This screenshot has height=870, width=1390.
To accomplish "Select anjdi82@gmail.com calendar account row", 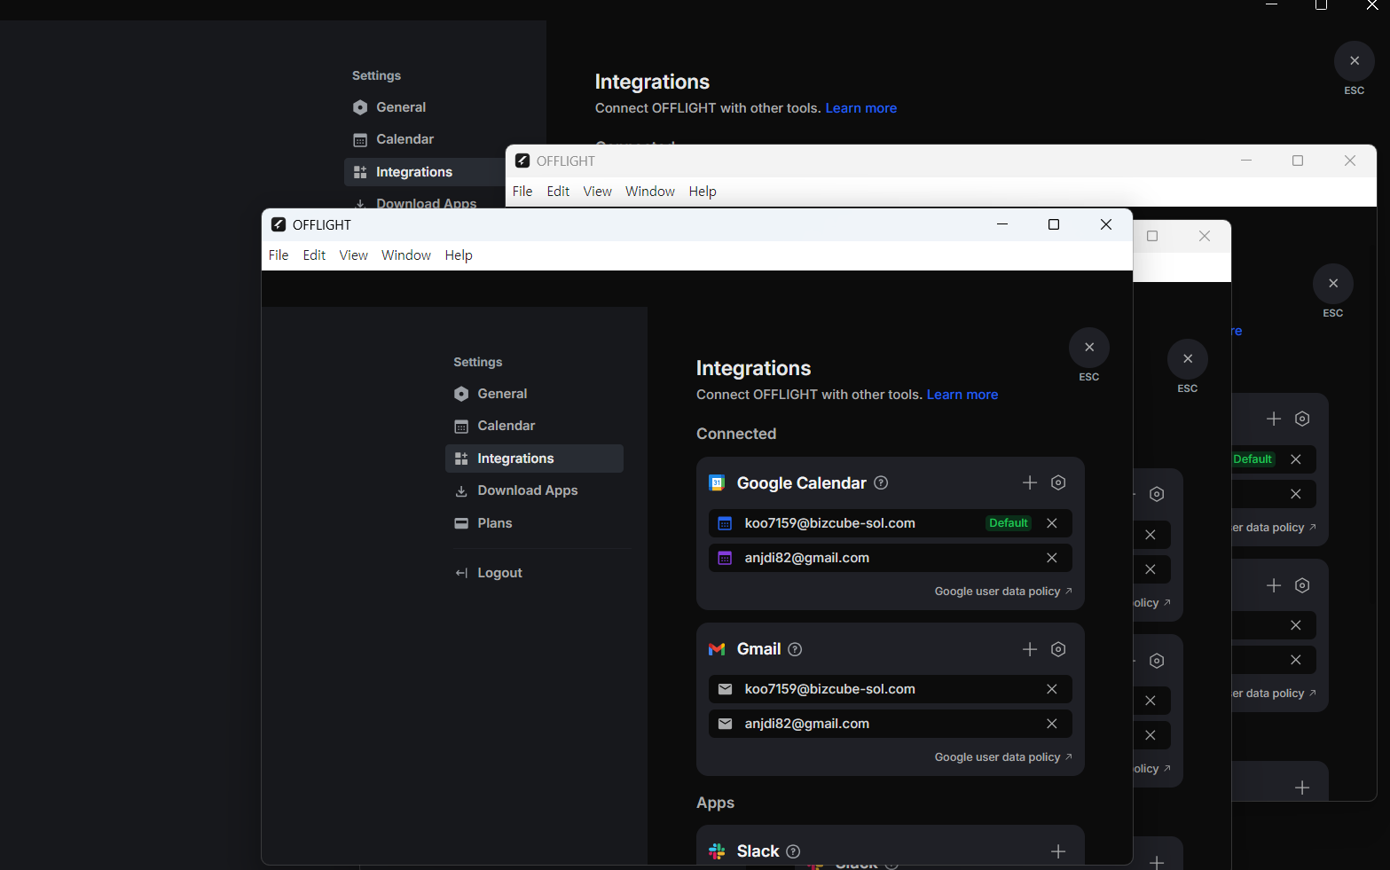I will (806, 558).
